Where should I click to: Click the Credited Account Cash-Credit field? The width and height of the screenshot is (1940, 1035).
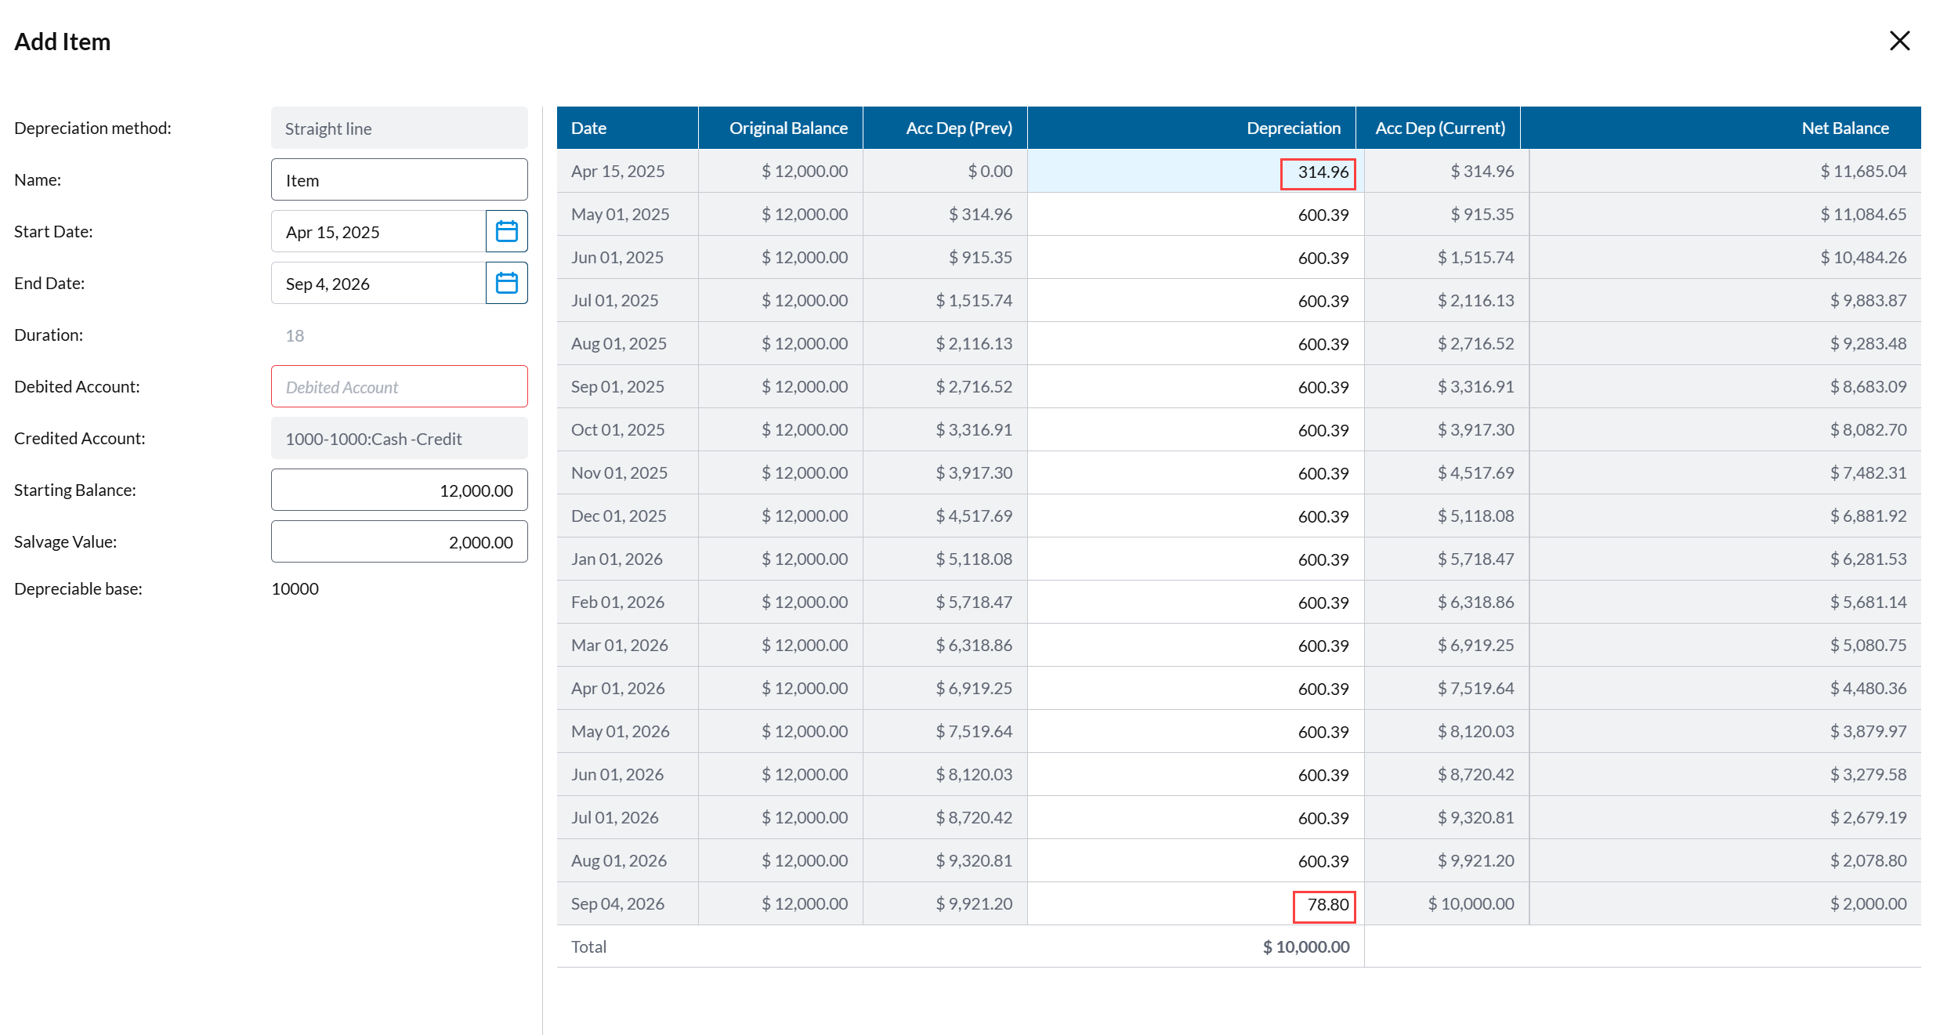coord(399,439)
